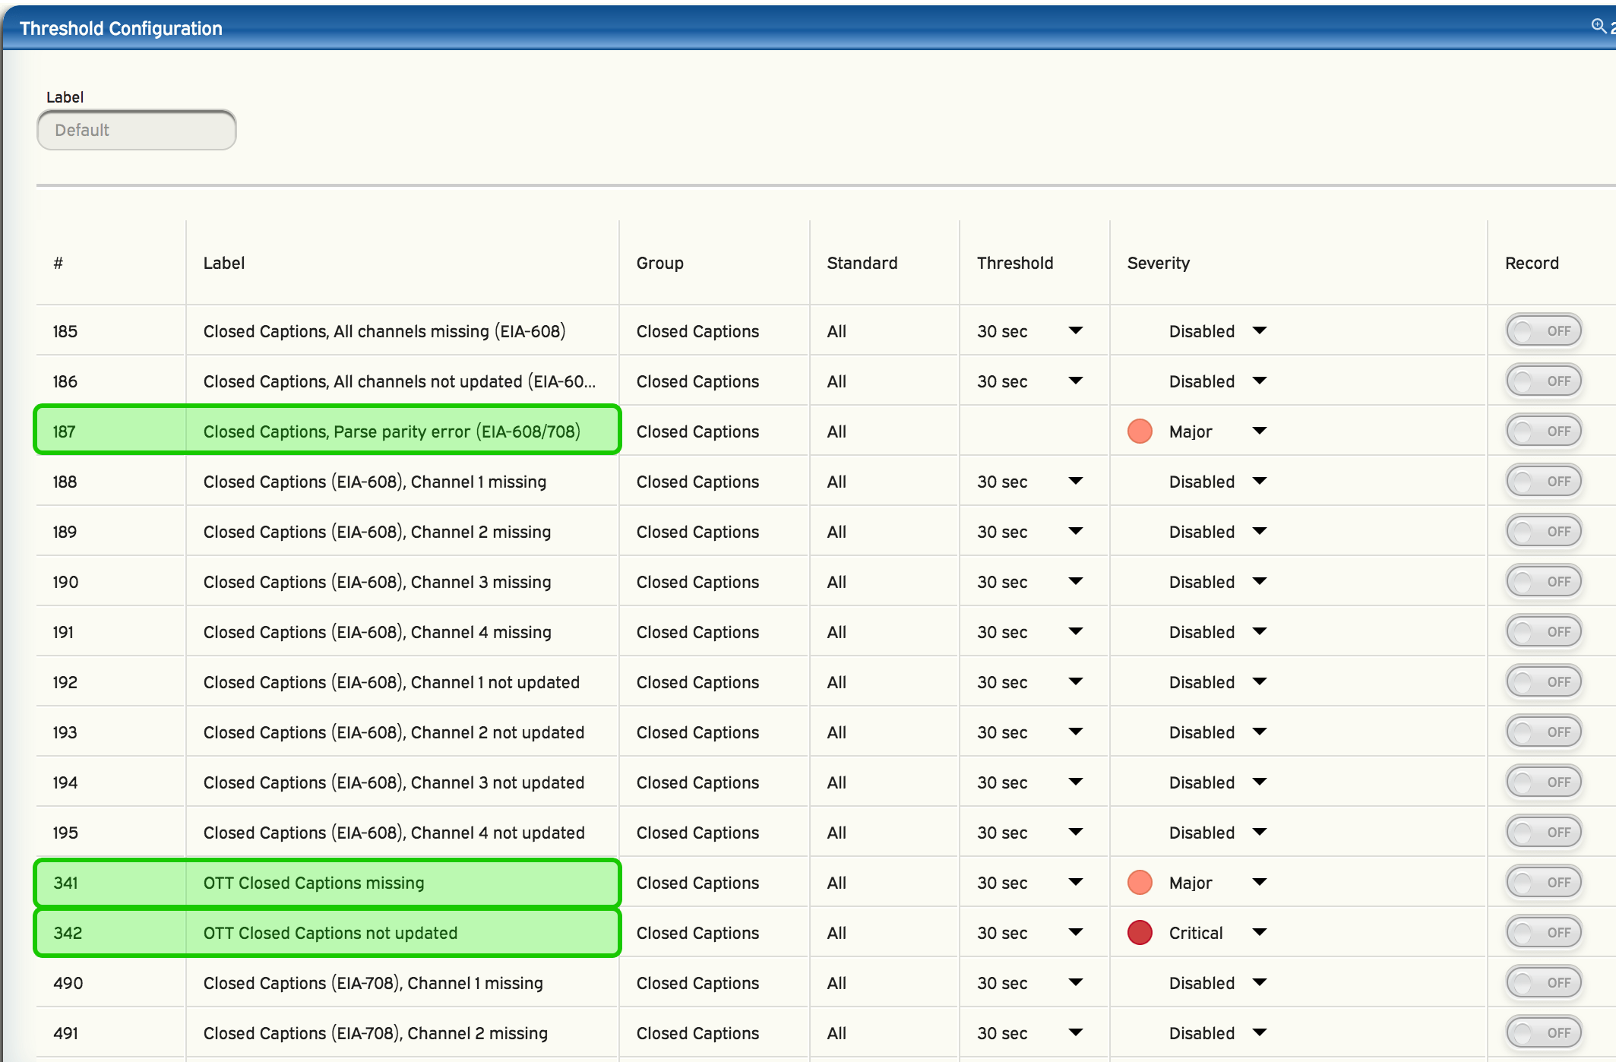Open the Threshold dropdown for row 185
Viewport: 1616px width, 1062px height.
click(x=1075, y=331)
